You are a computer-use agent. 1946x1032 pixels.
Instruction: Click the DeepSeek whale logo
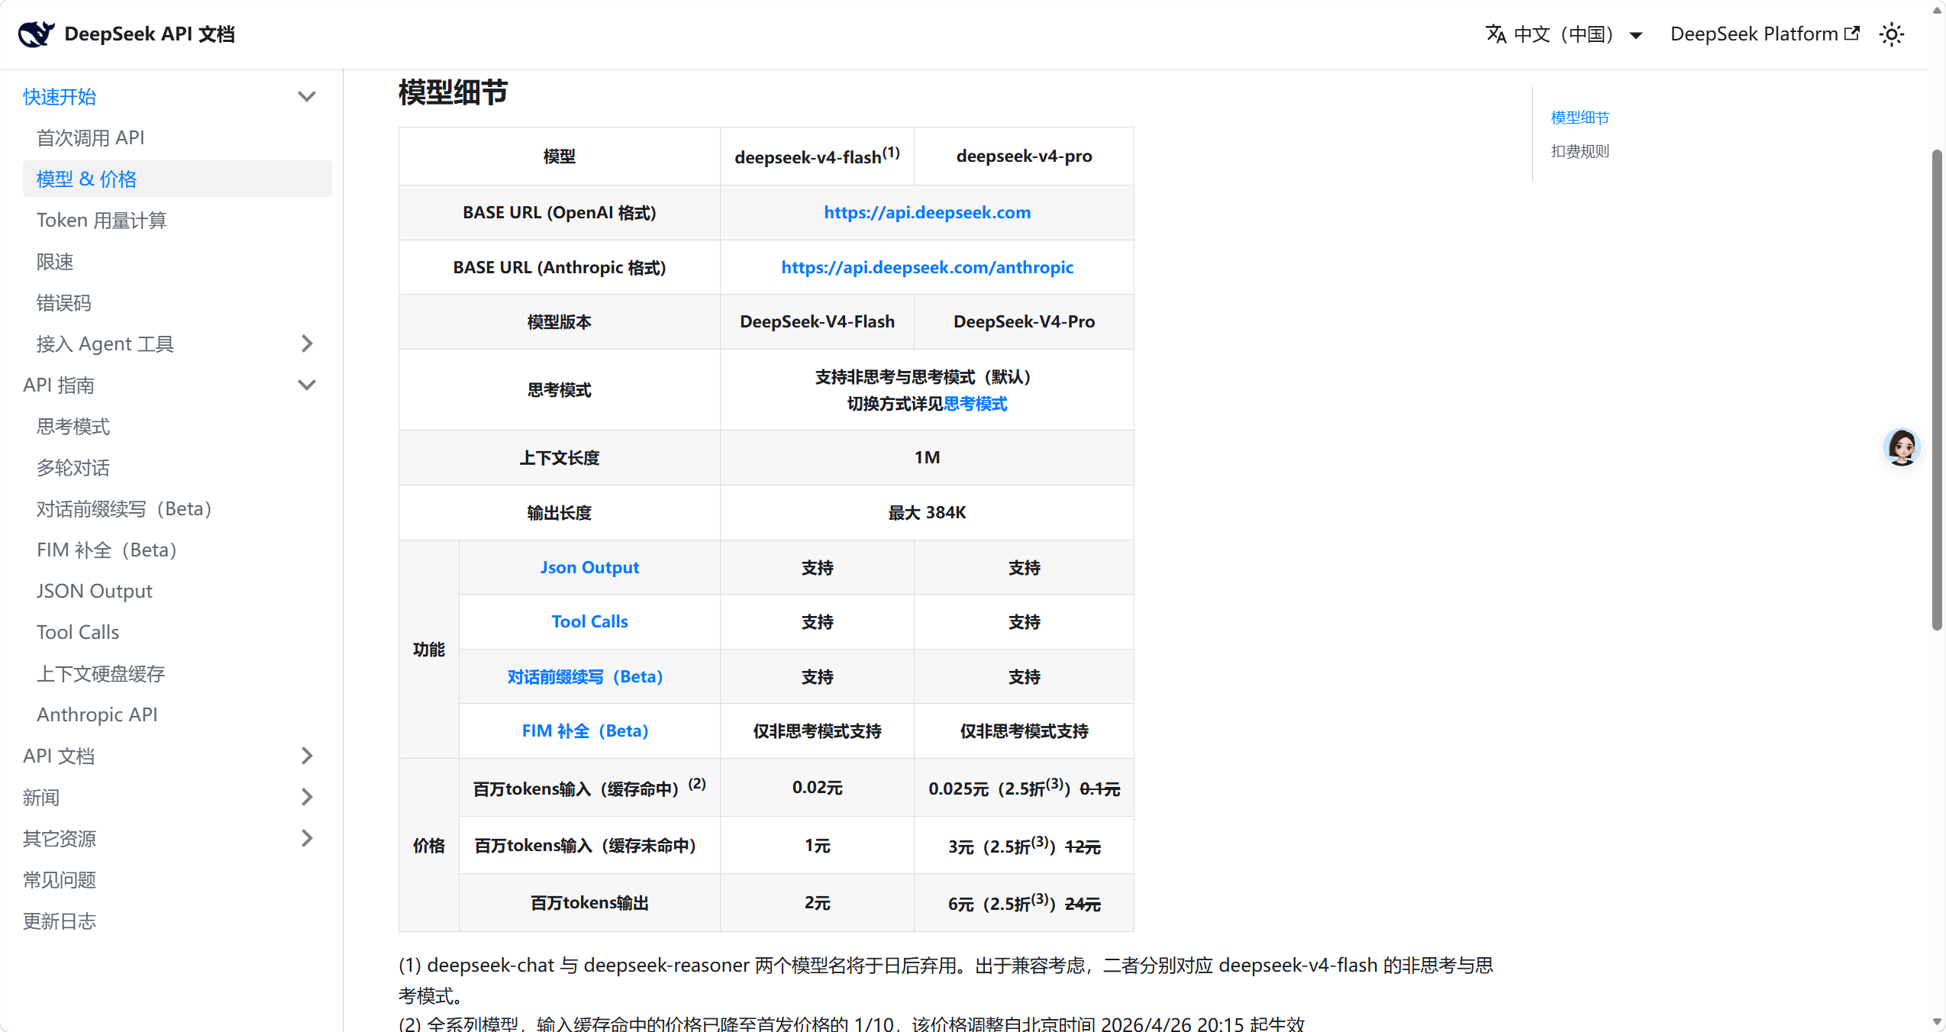36,34
